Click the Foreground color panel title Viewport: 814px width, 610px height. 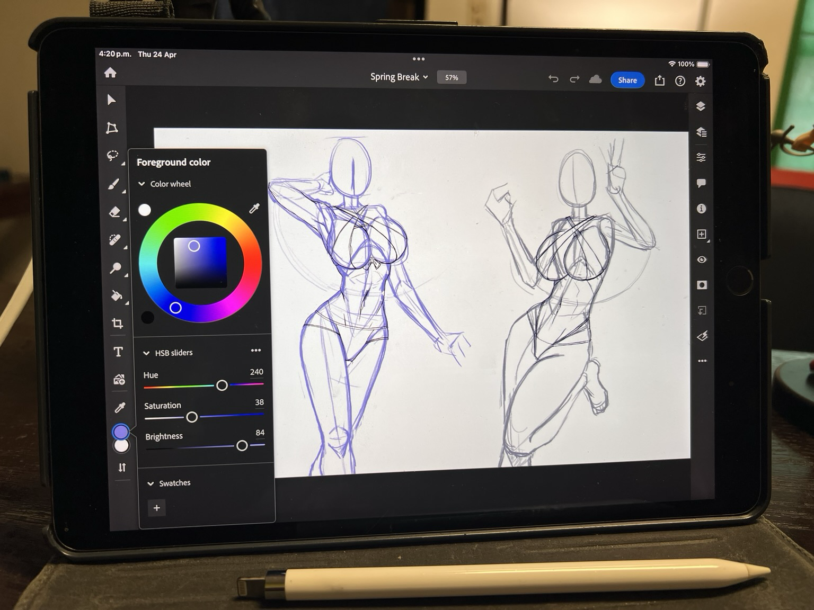174,163
